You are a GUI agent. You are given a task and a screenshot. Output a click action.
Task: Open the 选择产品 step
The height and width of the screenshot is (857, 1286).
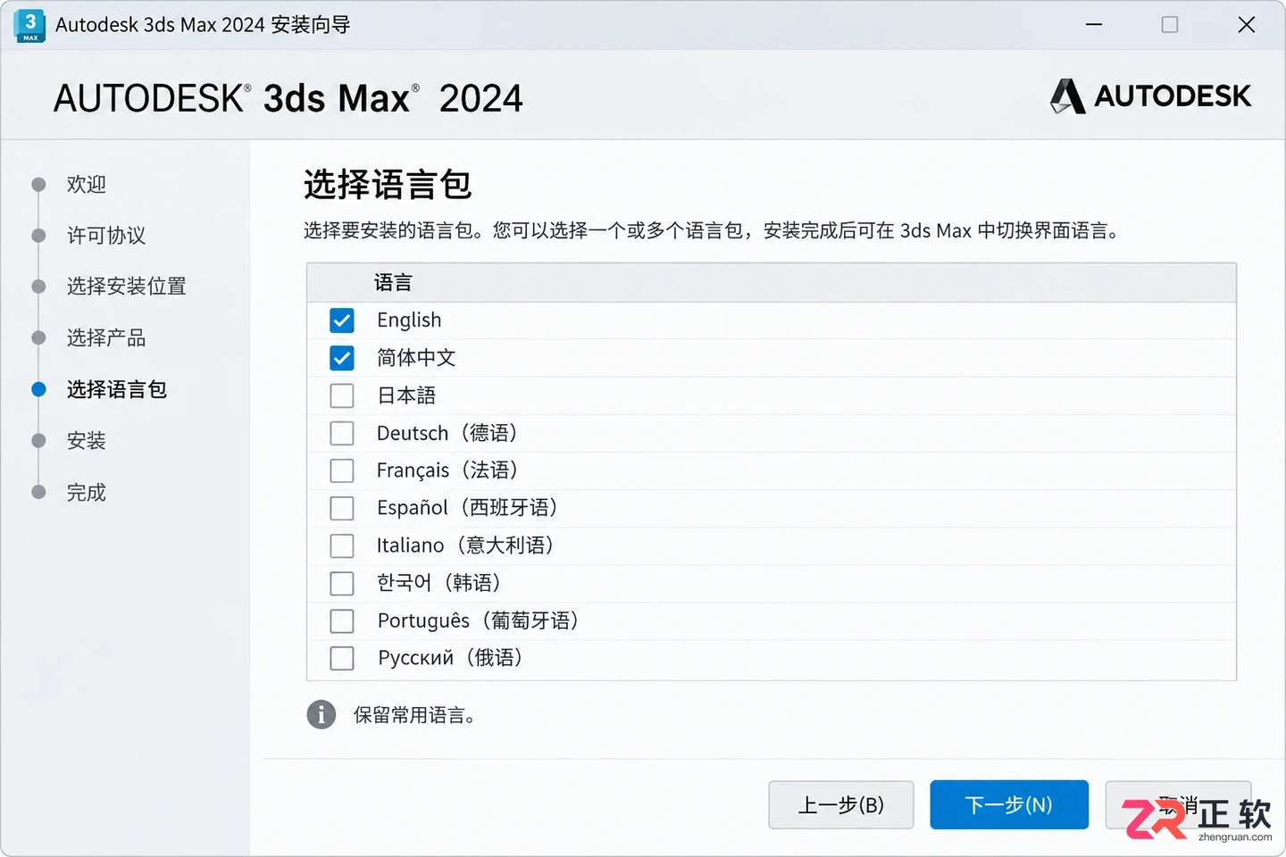(x=106, y=337)
